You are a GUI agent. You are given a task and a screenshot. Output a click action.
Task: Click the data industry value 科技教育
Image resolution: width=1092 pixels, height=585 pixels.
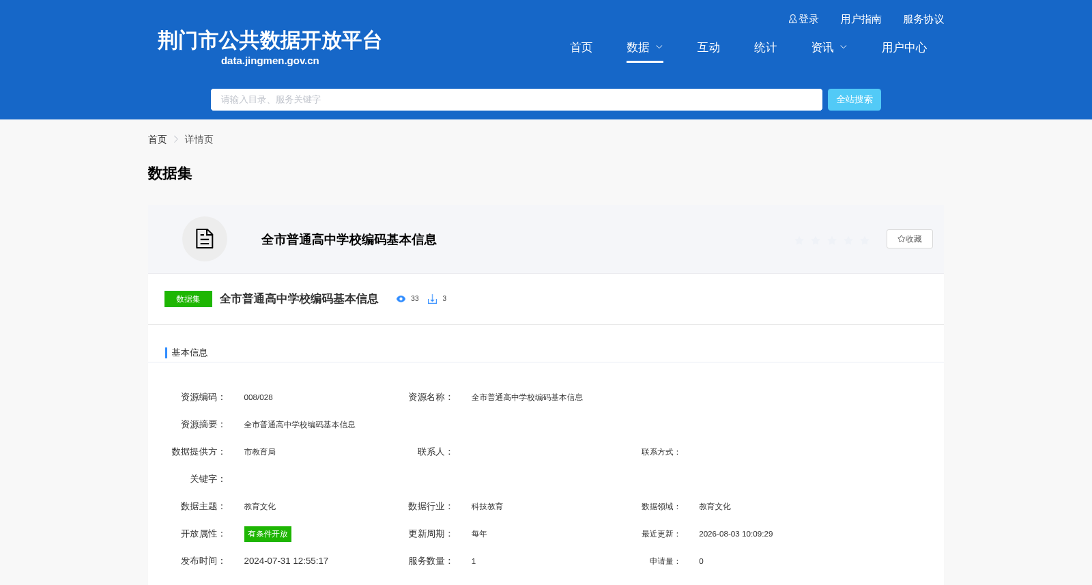click(x=487, y=506)
